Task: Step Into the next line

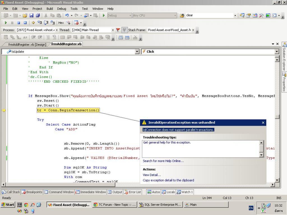Action: coord(40,23)
